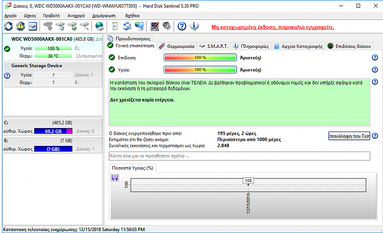The image size is (383, 233).
Task: Click the 100 data point label in chart
Action: click(248, 180)
